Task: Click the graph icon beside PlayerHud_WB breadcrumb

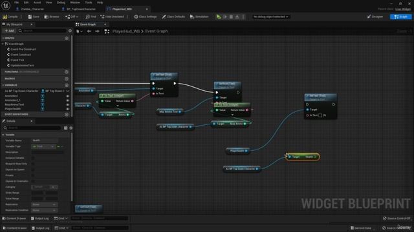Action: 107,32
